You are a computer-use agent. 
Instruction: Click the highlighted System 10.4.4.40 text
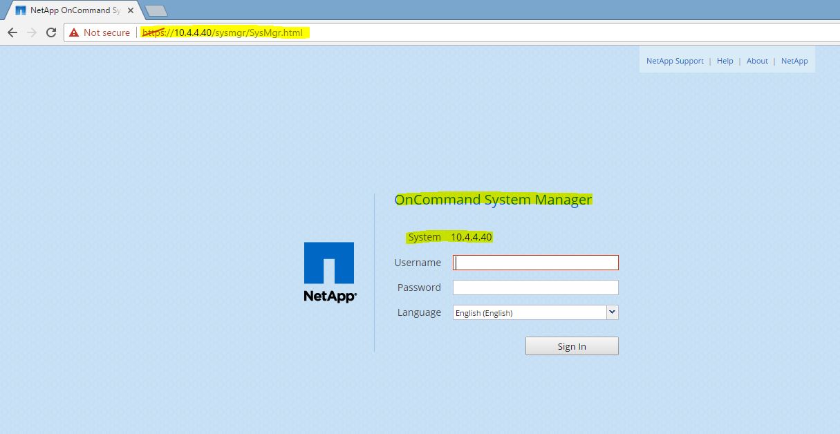click(450, 237)
